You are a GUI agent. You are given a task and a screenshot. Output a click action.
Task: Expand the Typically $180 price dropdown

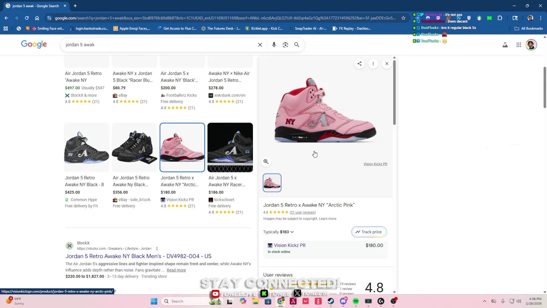coord(279,232)
